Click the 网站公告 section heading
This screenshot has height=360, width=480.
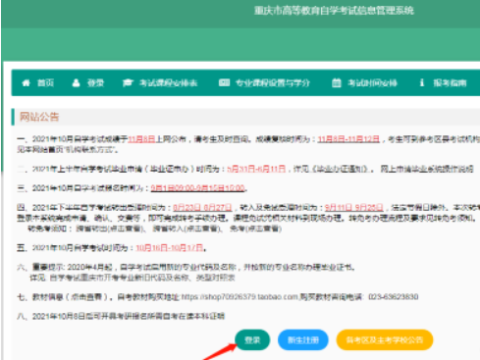click(x=39, y=117)
